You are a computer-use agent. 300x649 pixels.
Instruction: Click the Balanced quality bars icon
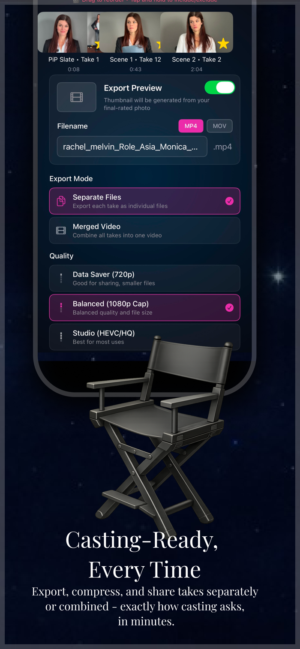[61, 308]
